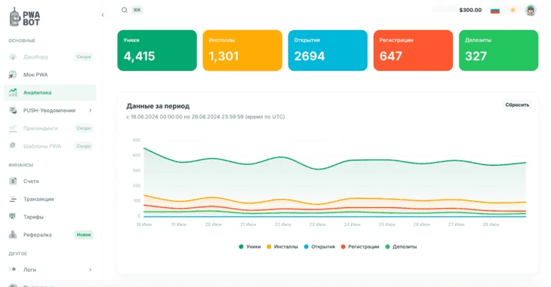Screen dimensions: 551x287
Task: Click the Тарифы icon
Action: [x=13, y=216]
